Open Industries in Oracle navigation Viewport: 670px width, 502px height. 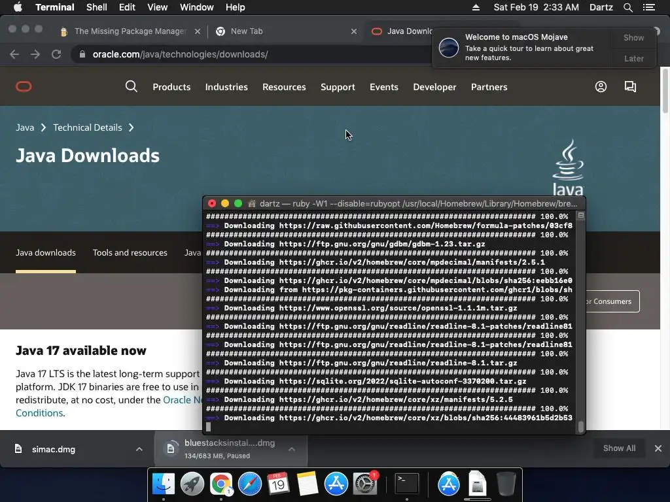click(226, 87)
